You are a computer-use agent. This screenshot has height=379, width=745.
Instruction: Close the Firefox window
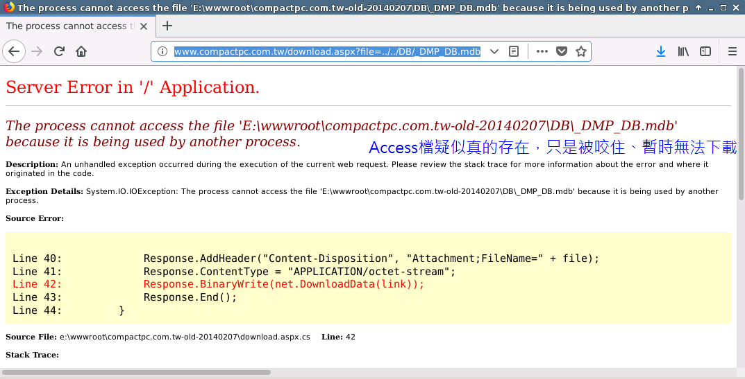tap(736, 8)
